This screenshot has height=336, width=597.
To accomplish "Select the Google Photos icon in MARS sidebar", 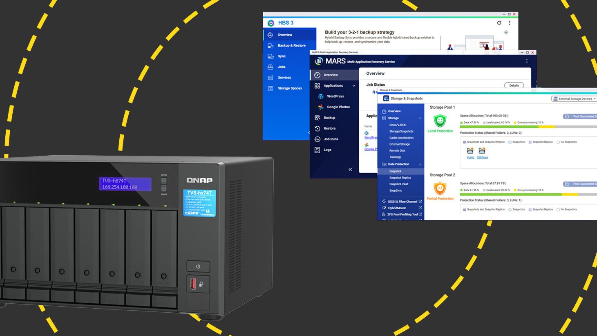I will coord(321,107).
